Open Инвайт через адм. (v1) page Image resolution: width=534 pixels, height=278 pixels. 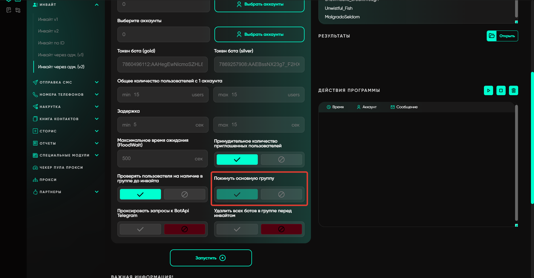tap(61, 55)
